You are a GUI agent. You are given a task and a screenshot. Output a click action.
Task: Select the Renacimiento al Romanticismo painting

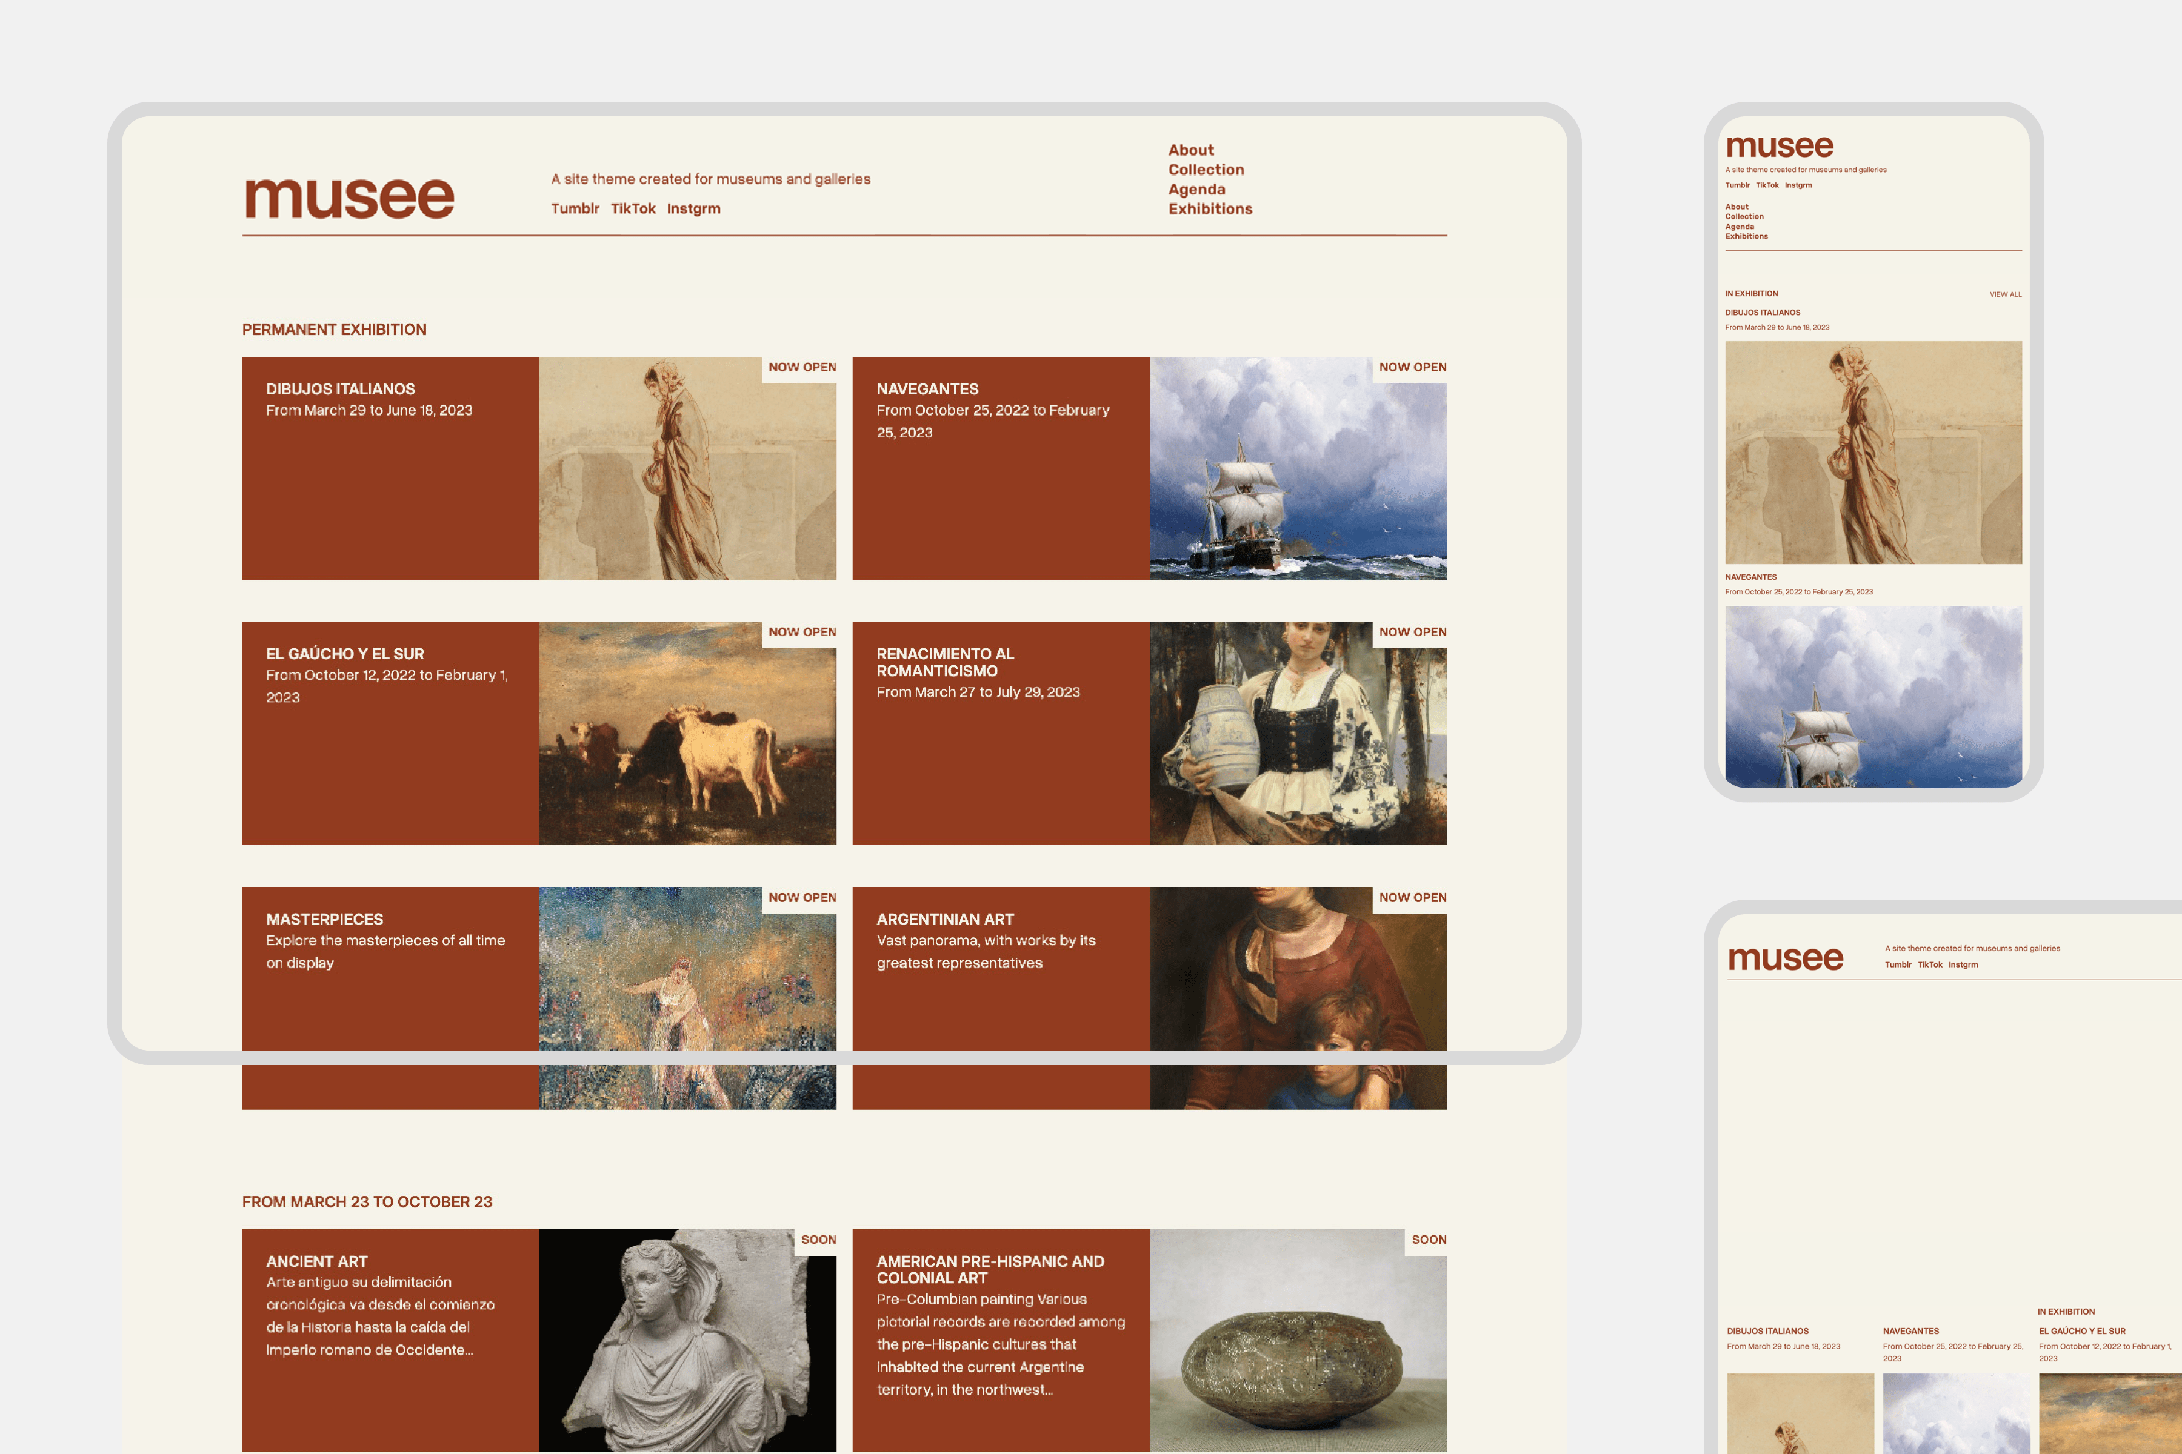coord(1297,732)
